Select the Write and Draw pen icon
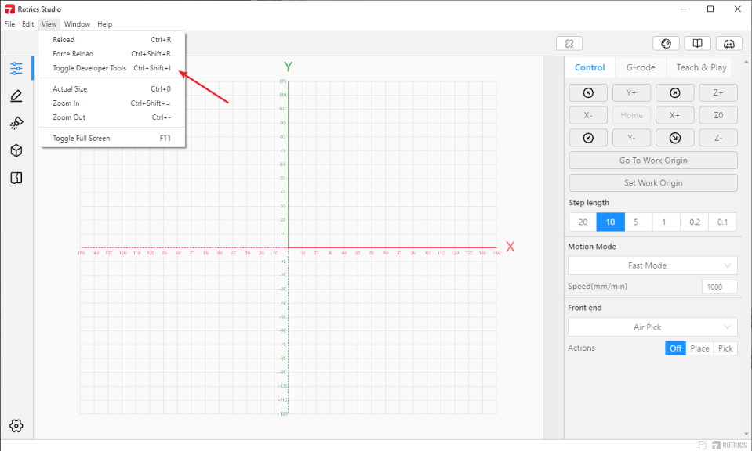The height and width of the screenshot is (451, 752). point(16,96)
